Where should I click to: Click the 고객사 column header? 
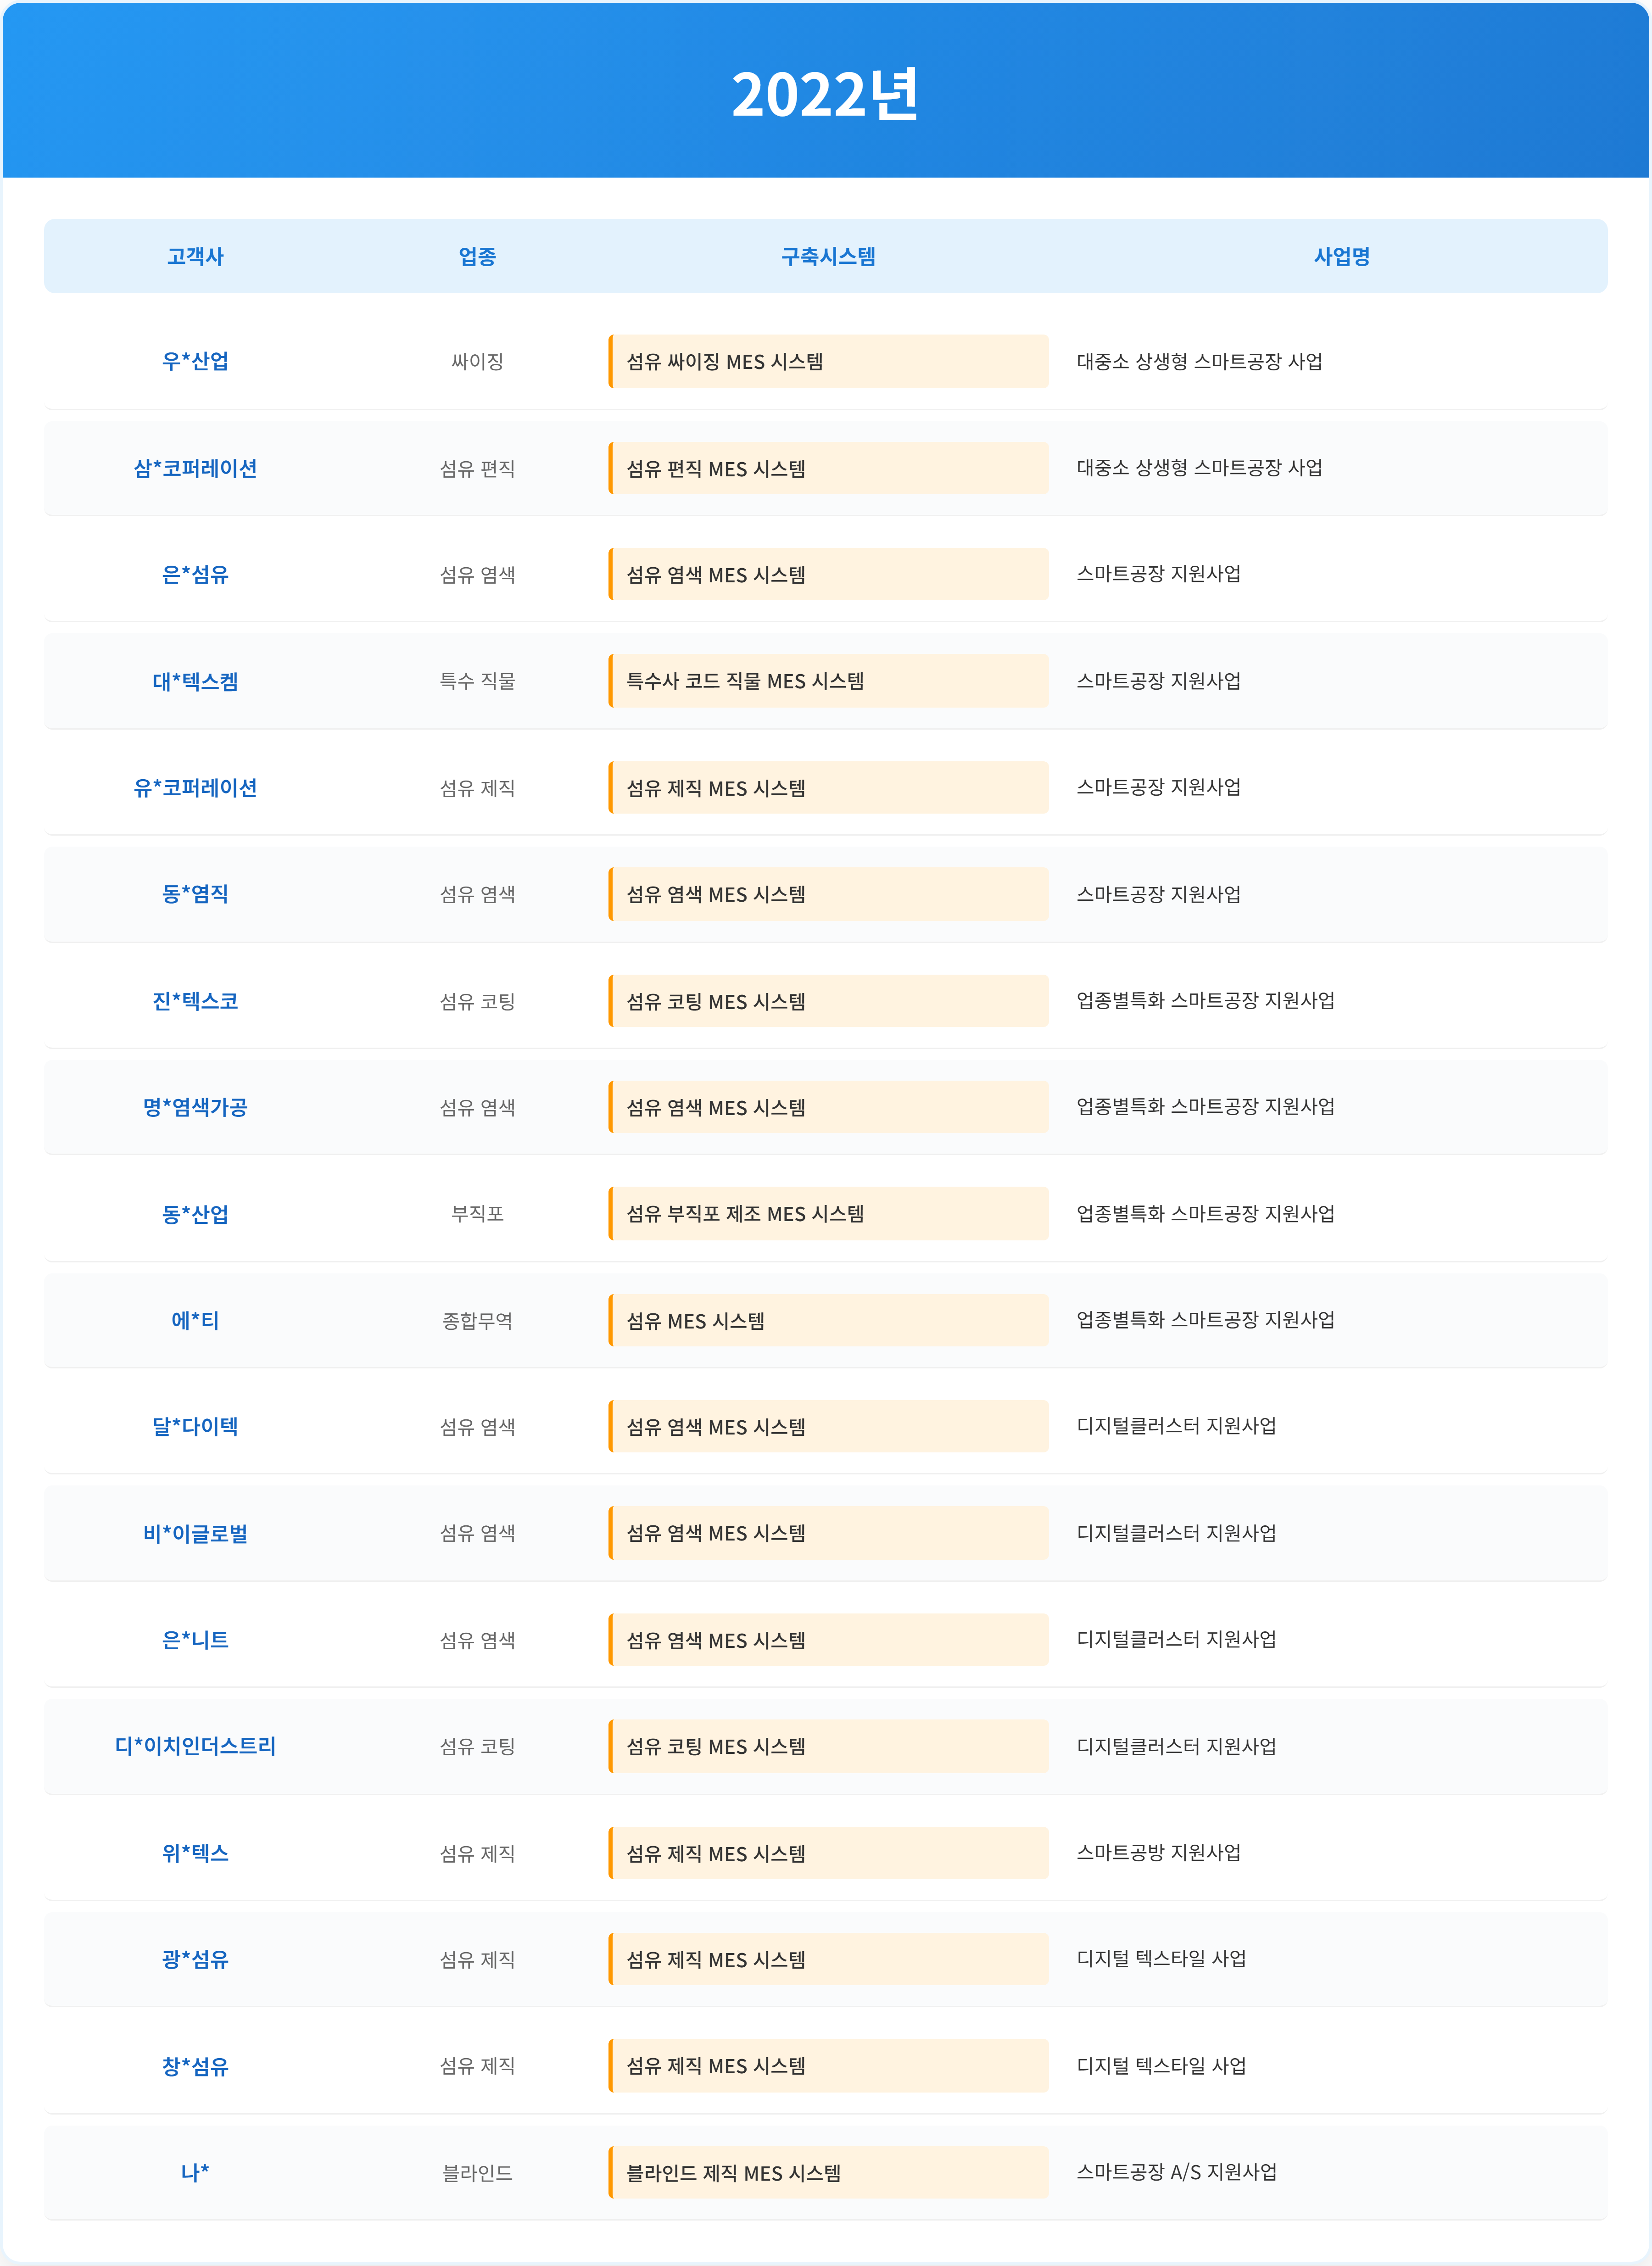point(195,256)
